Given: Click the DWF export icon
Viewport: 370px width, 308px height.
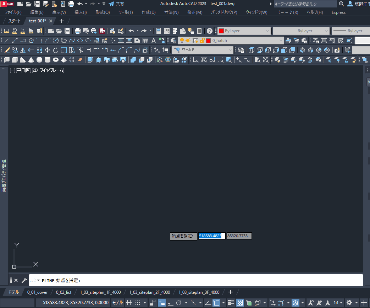Looking at the screenshot, I should coord(102,31).
